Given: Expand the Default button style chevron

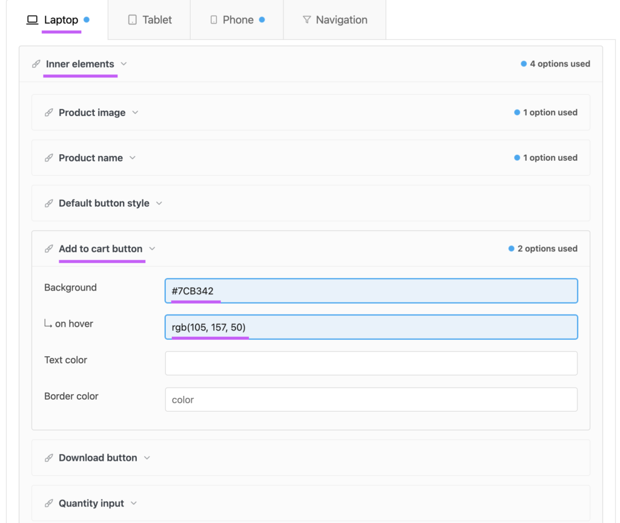Looking at the screenshot, I should [x=159, y=203].
